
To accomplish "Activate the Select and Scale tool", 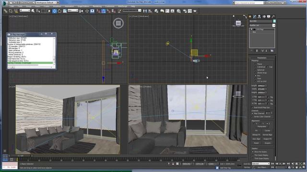I will click(65, 11).
